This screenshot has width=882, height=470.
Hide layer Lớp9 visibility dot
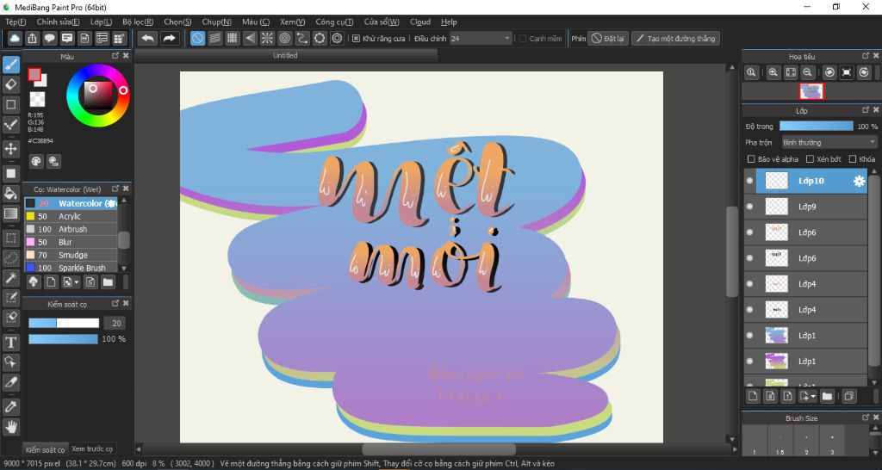coord(750,207)
